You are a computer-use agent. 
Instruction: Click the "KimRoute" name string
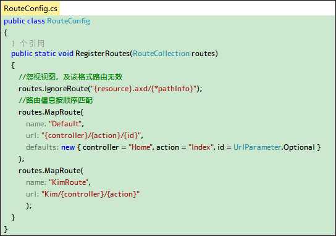pyautogui.click(x=69, y=182)
